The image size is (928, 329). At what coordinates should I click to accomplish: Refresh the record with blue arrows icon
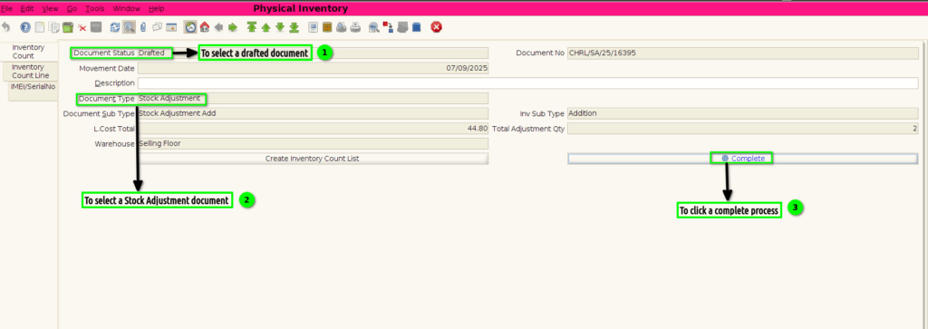(115, 27)
